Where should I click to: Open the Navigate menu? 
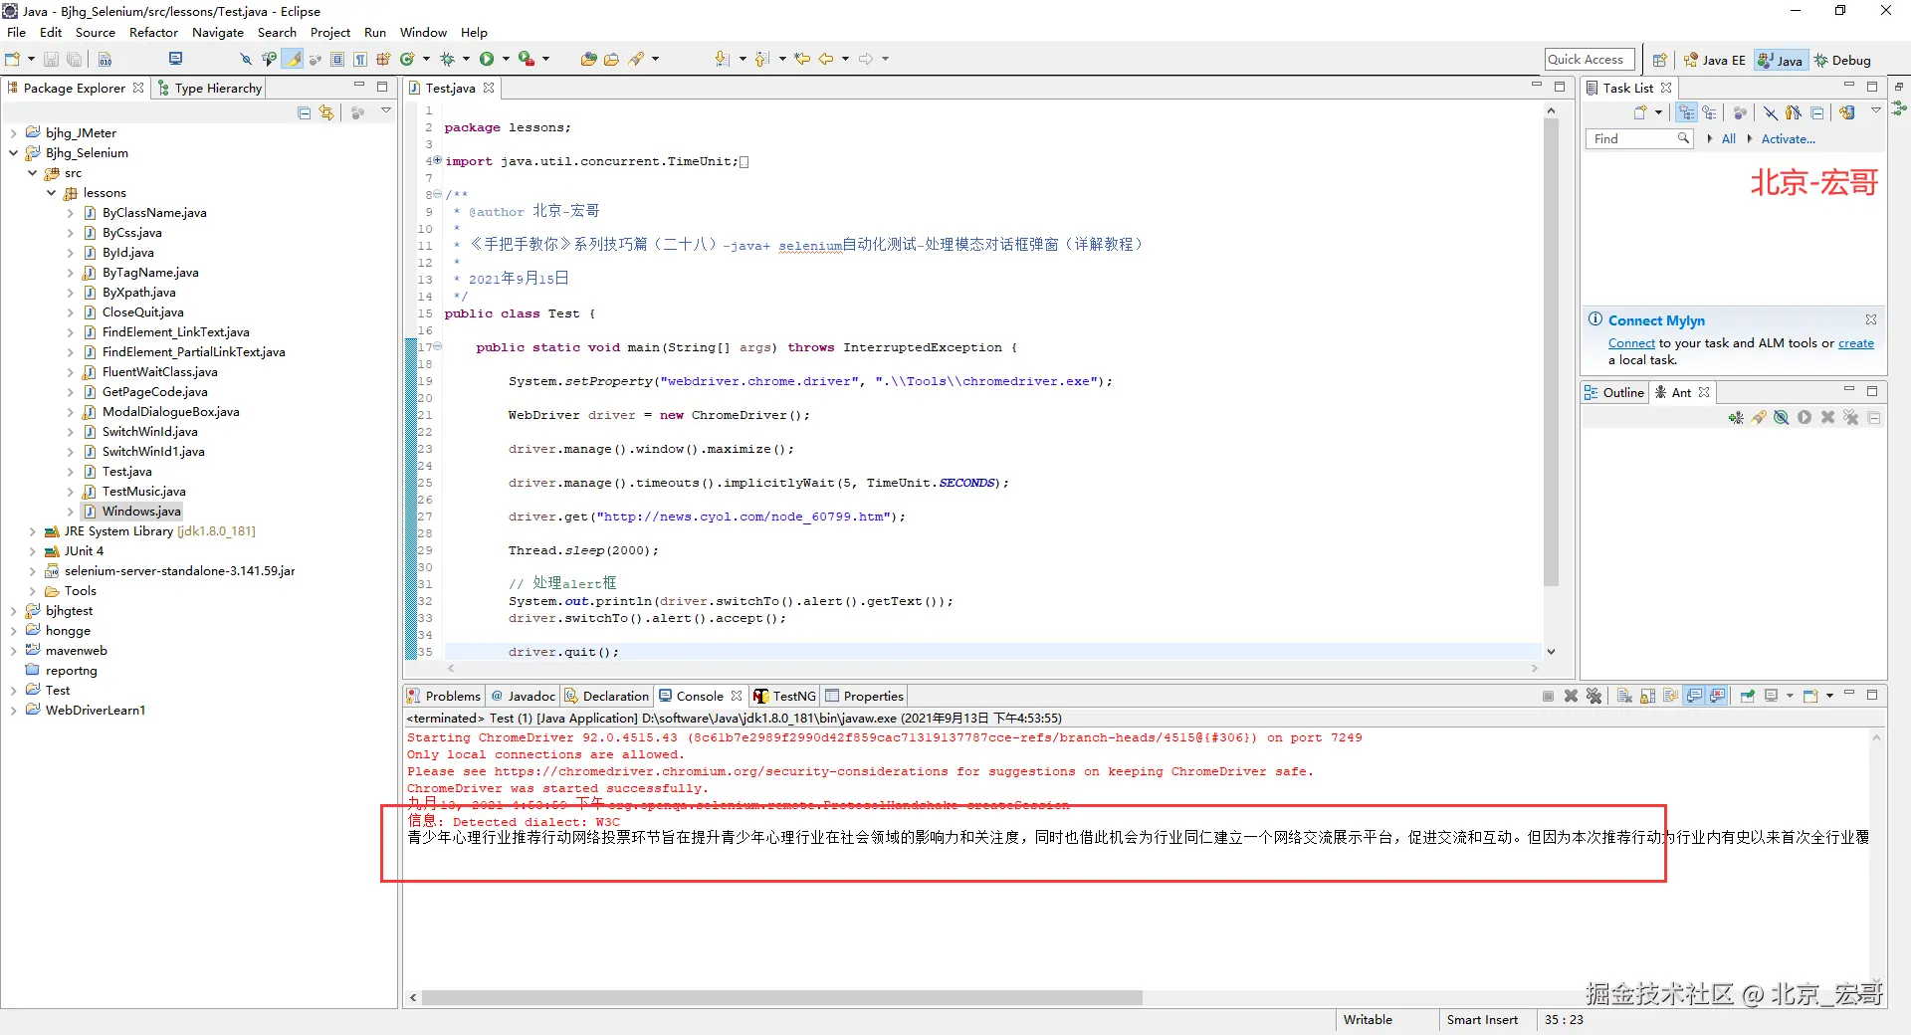pos(218,32)
